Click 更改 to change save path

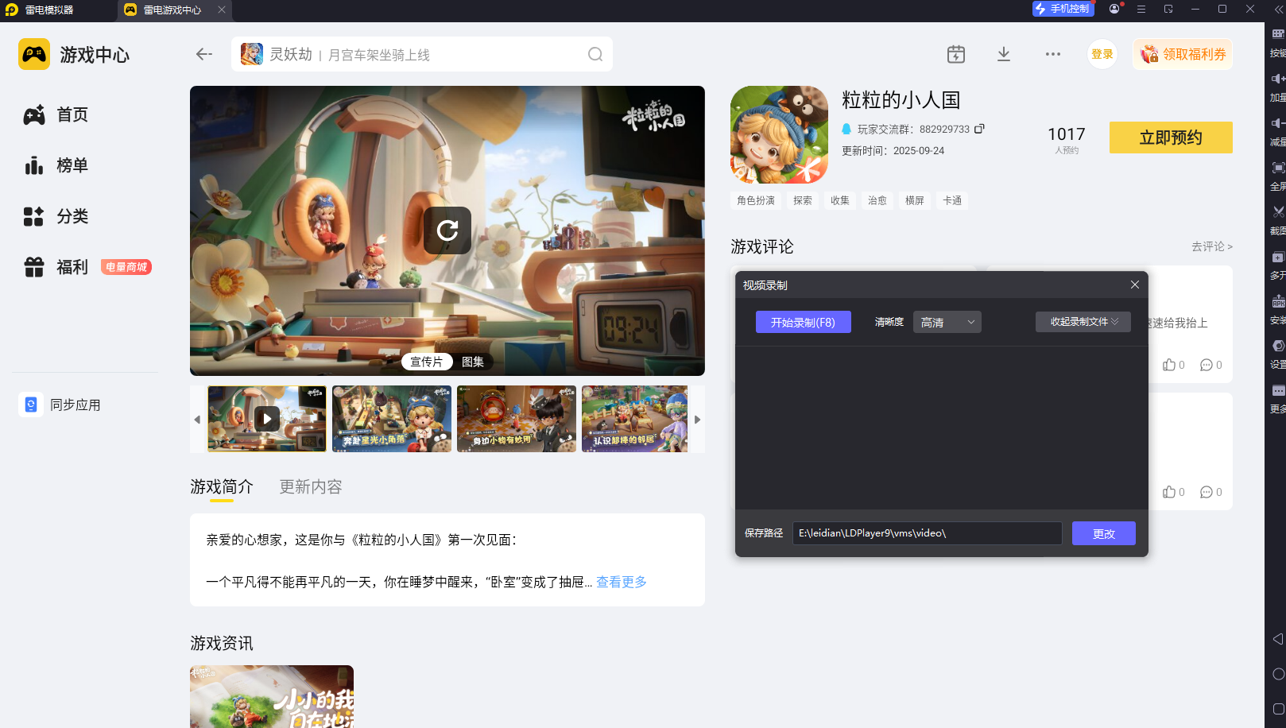coord(1103,533)
